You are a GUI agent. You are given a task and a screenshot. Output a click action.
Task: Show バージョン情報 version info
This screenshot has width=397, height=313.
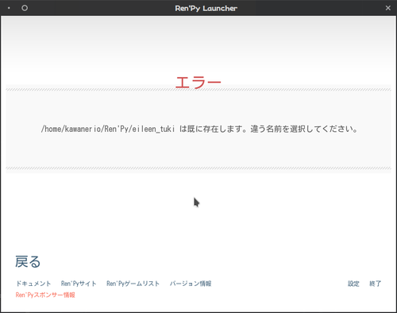tap(191, 284)
